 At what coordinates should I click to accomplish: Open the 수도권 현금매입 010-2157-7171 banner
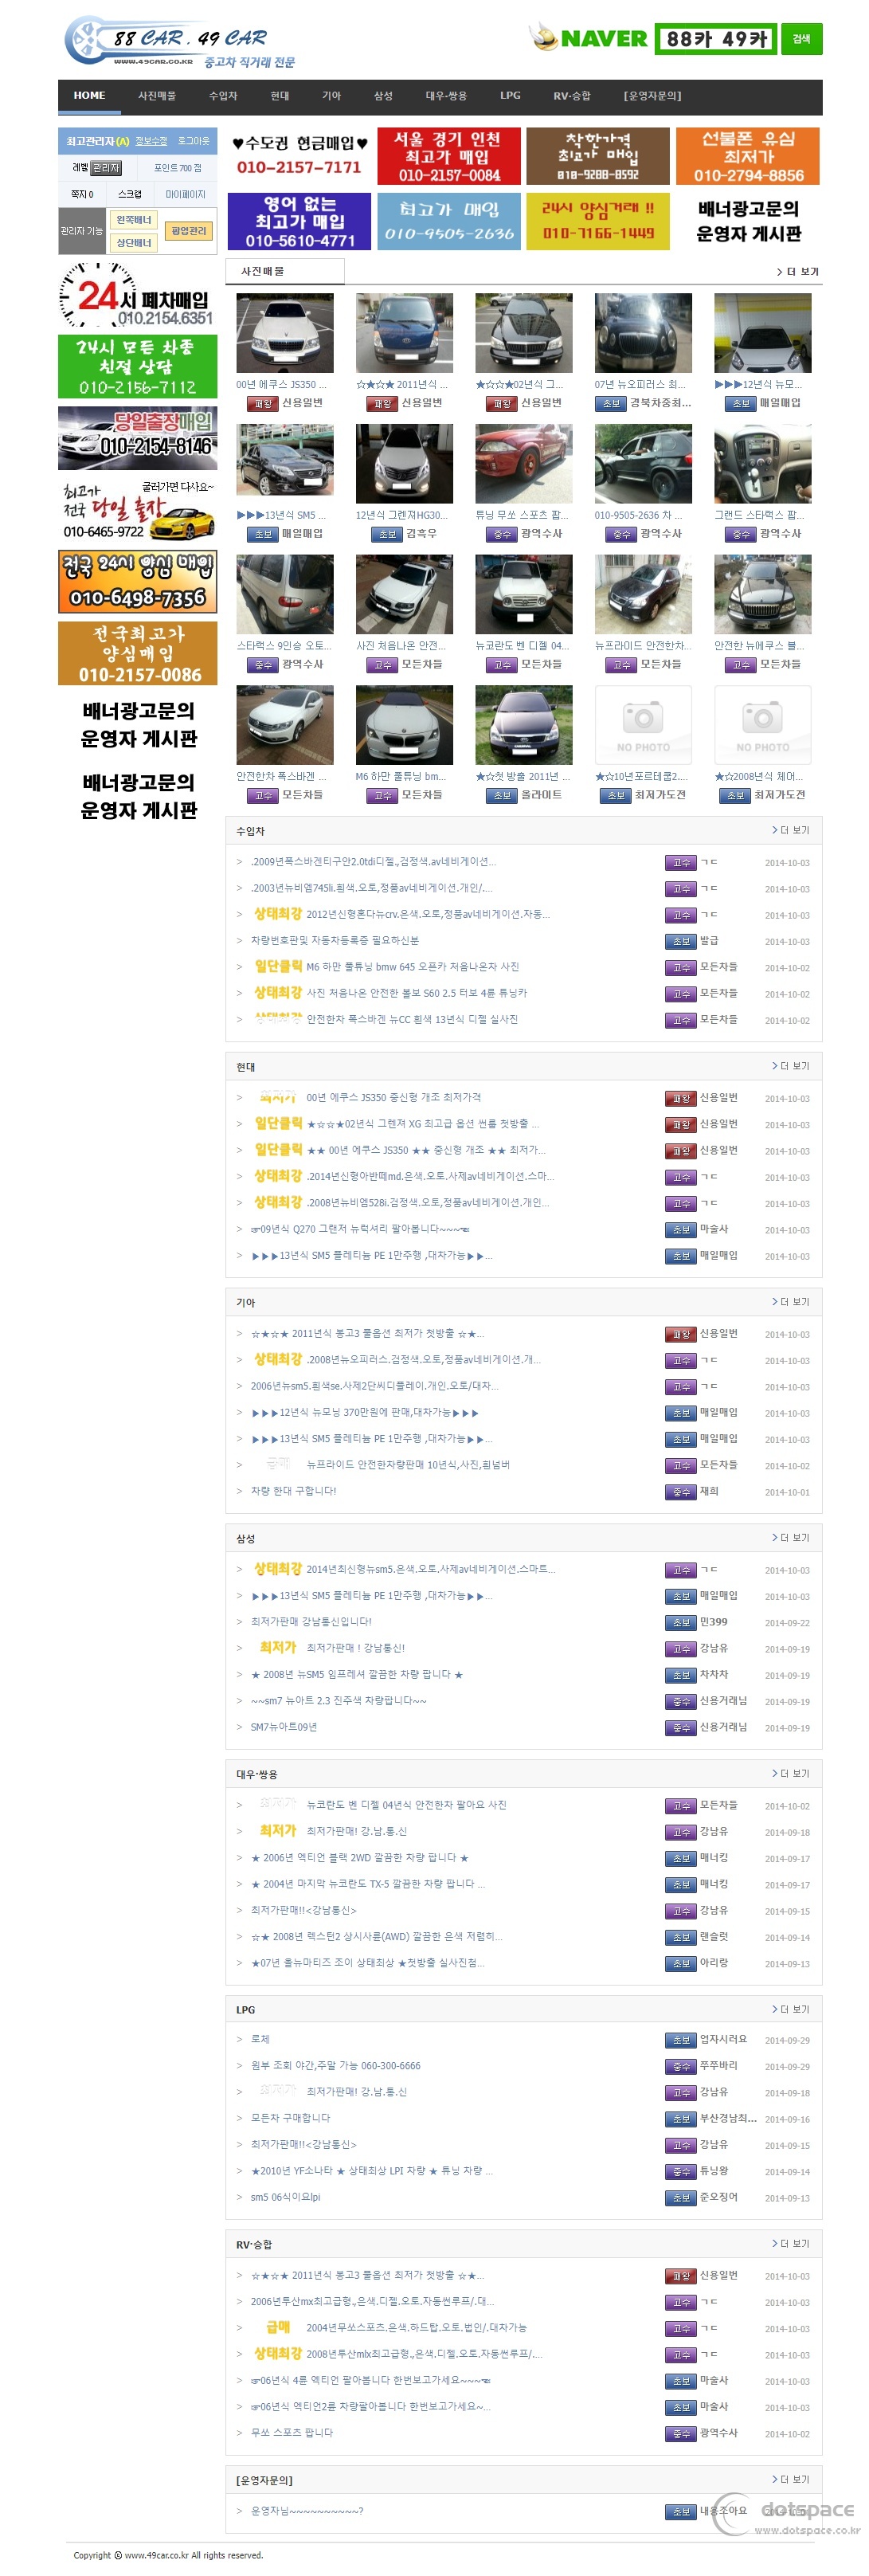coord(299,155)
